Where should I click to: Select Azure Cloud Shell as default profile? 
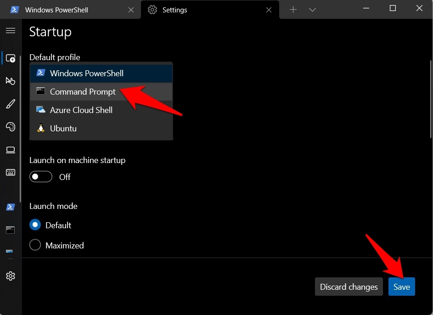click(x=101, y=110)
